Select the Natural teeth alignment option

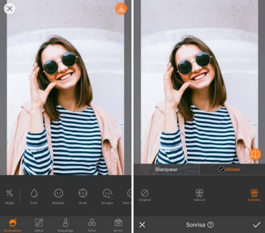tap(199, 195)
